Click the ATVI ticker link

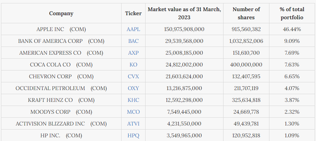point(133,124)
